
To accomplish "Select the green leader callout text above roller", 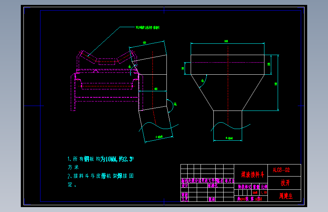I will (148, 27).
